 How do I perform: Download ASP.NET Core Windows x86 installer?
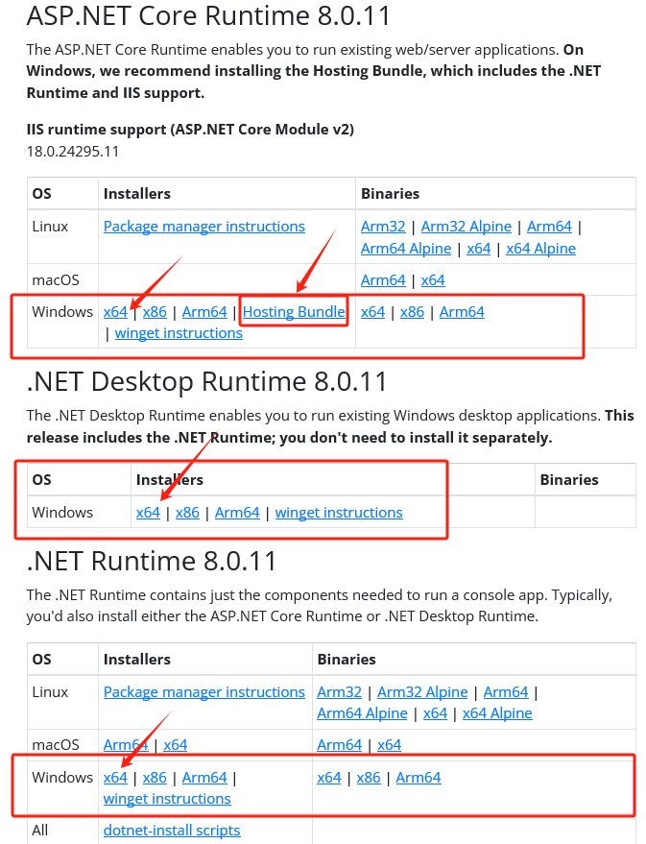coord(155,312)
